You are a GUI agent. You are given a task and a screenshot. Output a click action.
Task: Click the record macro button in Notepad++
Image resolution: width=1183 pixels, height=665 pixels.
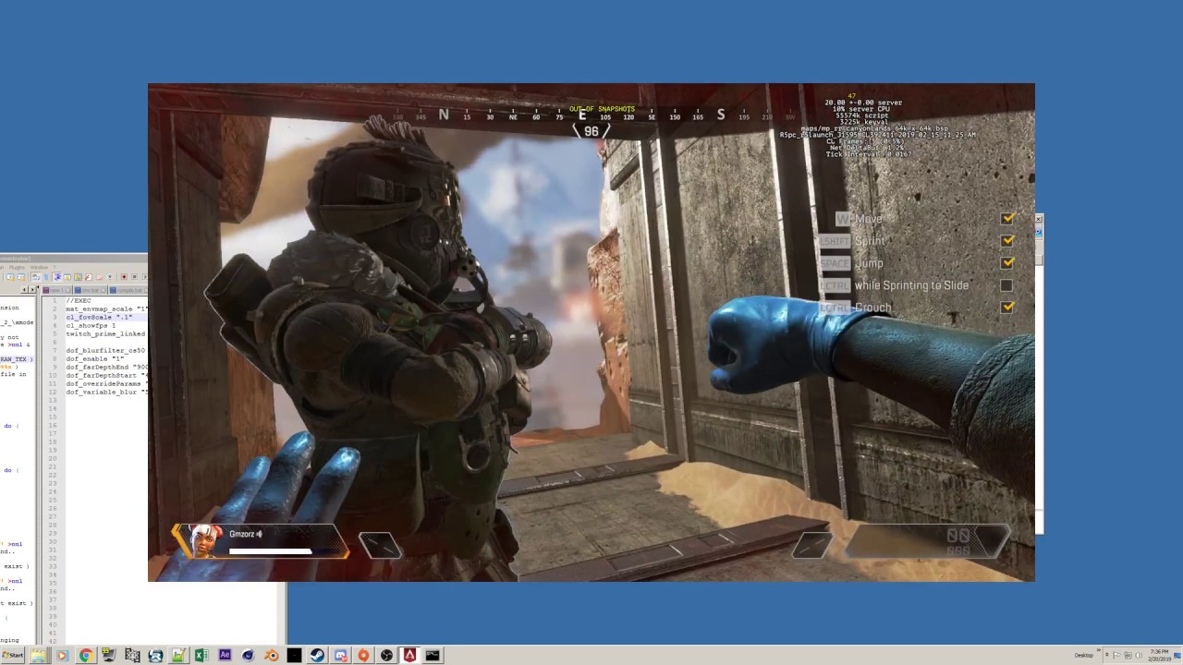point(124,277)
